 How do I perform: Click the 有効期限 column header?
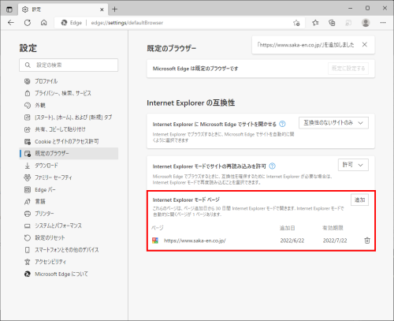click(333, 228)
